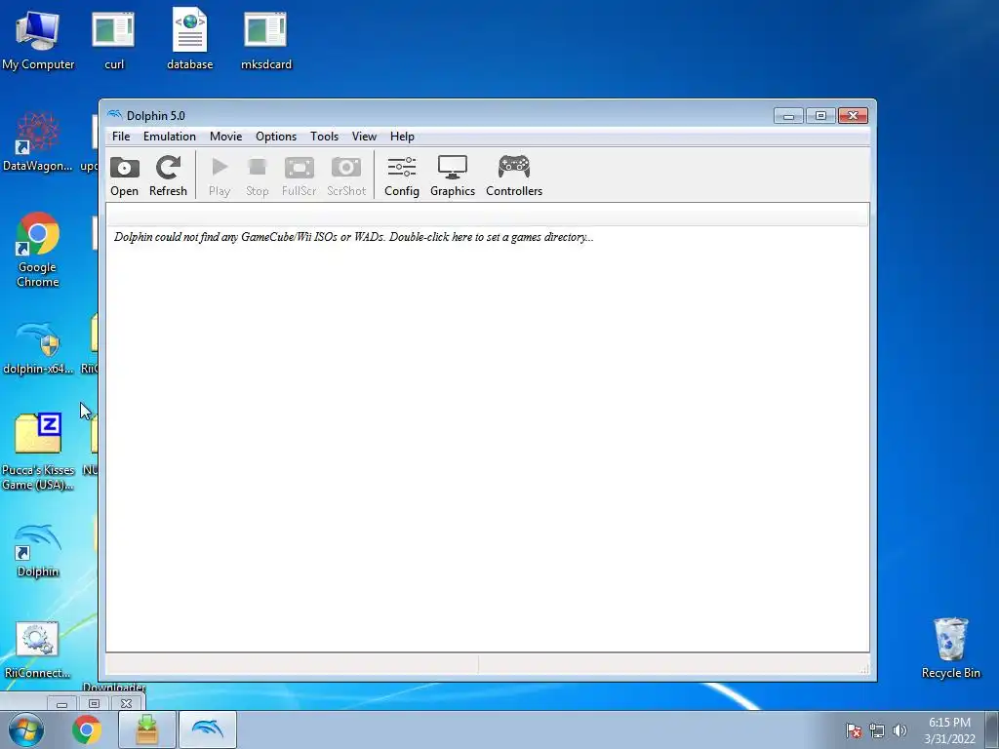The width and height of the screenshot is (999, 749).
Task: Select the Pucca's Kisses Game archive icon
Action: tap(38, 452)
